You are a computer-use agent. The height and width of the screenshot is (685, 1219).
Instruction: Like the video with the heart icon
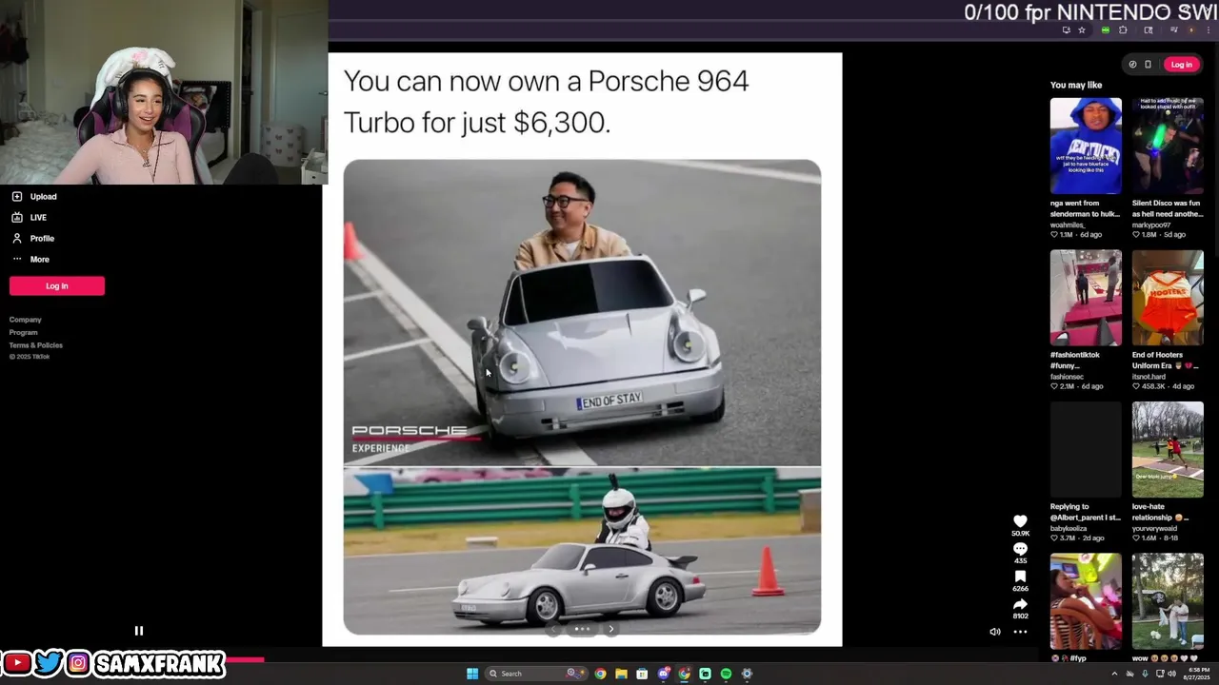pos(1020,520)
